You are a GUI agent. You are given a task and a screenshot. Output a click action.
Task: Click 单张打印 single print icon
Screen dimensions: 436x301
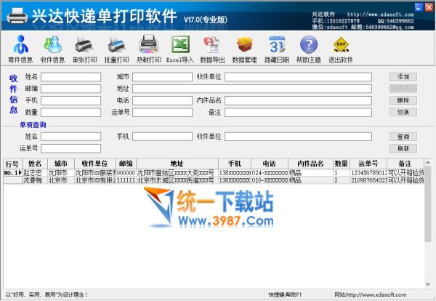pyautogui.click(x=84, y=48)
